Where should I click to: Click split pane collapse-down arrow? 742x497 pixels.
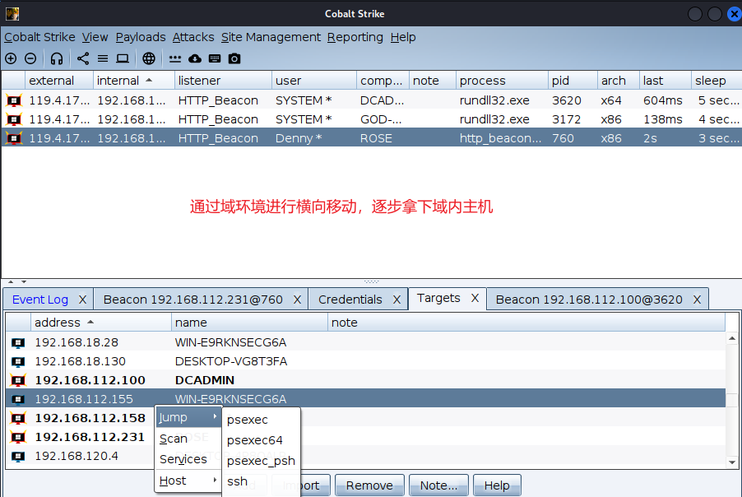tap(24, 281)
